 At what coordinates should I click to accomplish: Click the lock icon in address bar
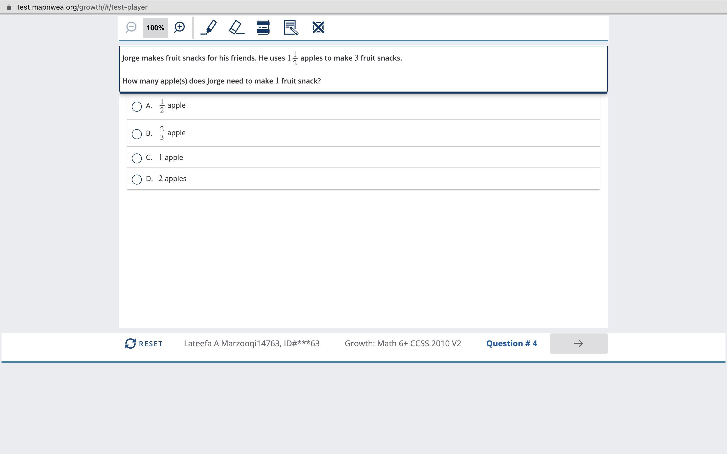tap(9, 7)
